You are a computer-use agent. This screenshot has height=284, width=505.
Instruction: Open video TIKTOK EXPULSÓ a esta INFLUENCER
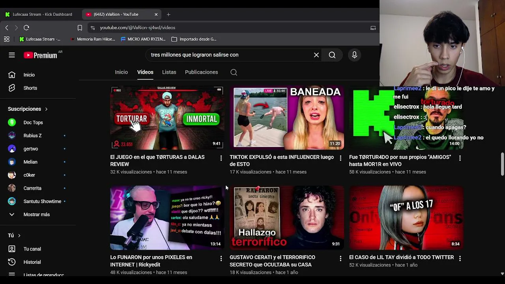click(x=282, y=161)
